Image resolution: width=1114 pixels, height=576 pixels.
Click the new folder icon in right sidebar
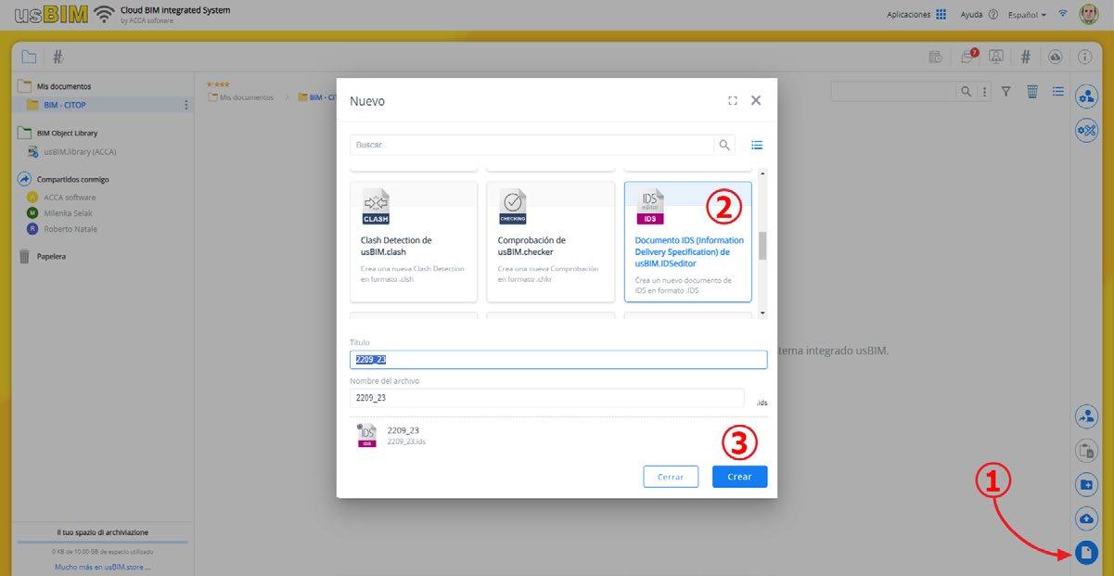point(1086,484)
